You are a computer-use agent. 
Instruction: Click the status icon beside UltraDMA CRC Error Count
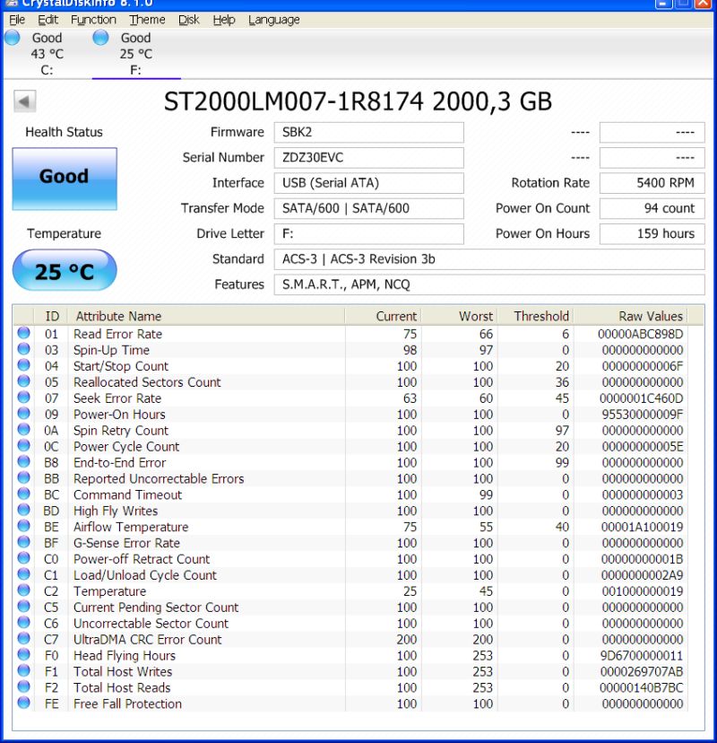(22, 640)
